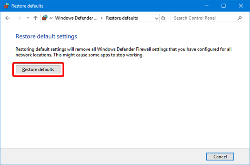The height and width of the screenshot is (165, 250).
Task: Select Restore defaults breadcrumb segment
Action: [x=122, y=18]
